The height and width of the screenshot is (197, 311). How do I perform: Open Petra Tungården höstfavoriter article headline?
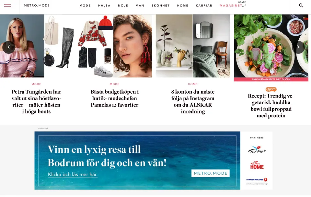click(x=36, y=101)
